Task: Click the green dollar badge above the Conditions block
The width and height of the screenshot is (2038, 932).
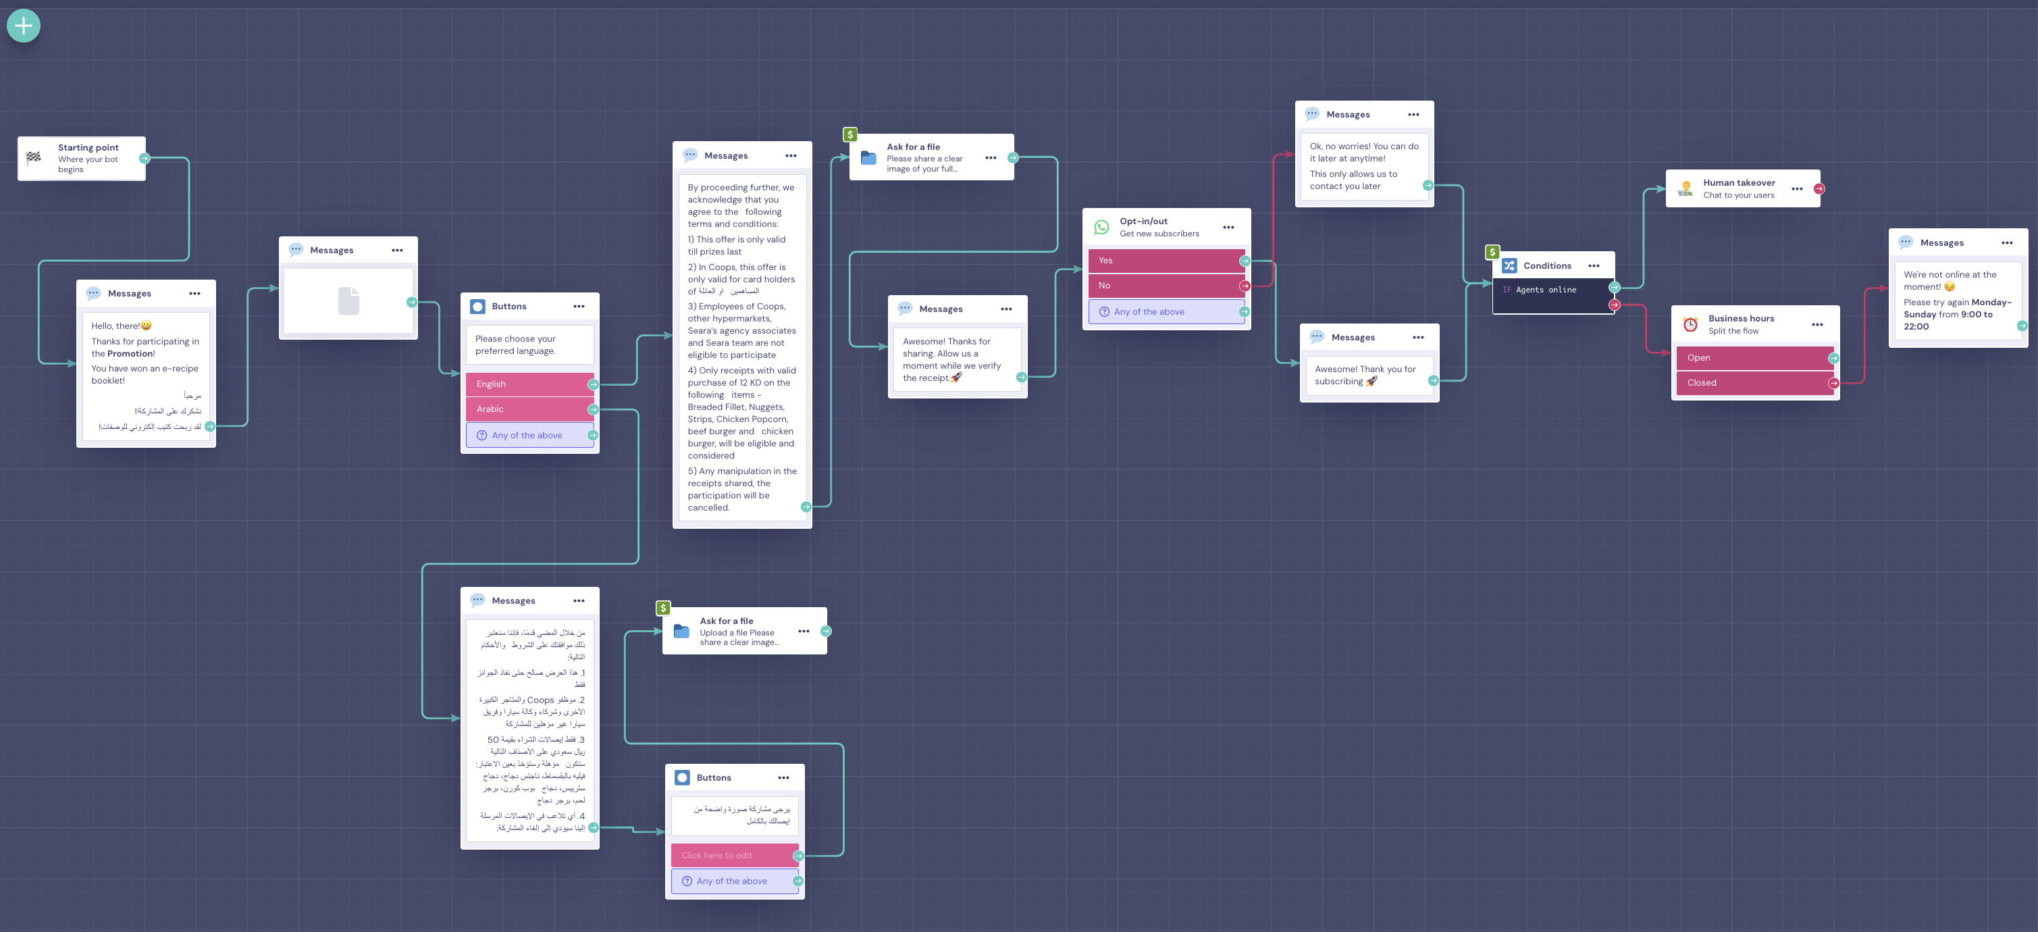Action: click(1492, 253)
